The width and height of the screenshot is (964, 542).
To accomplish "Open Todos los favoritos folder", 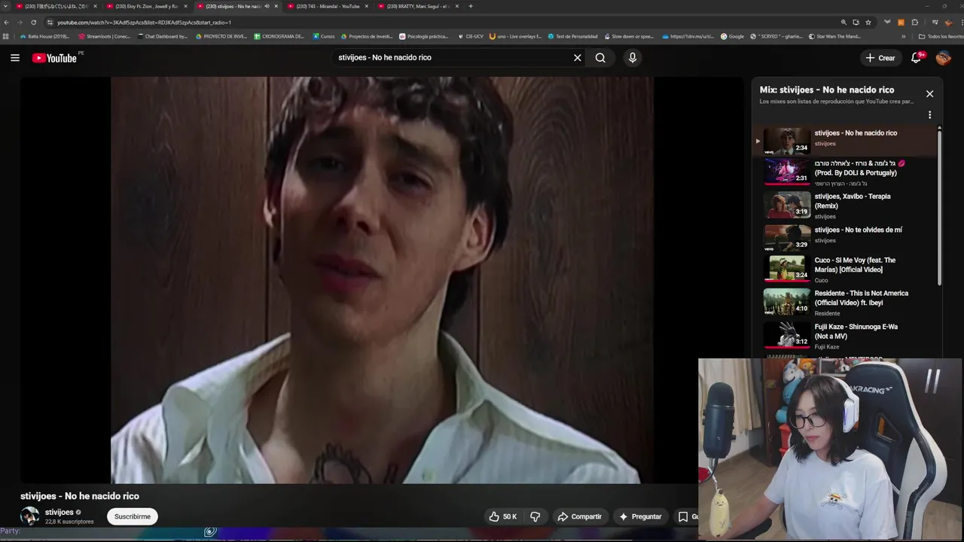I will (x=941, y=36).
